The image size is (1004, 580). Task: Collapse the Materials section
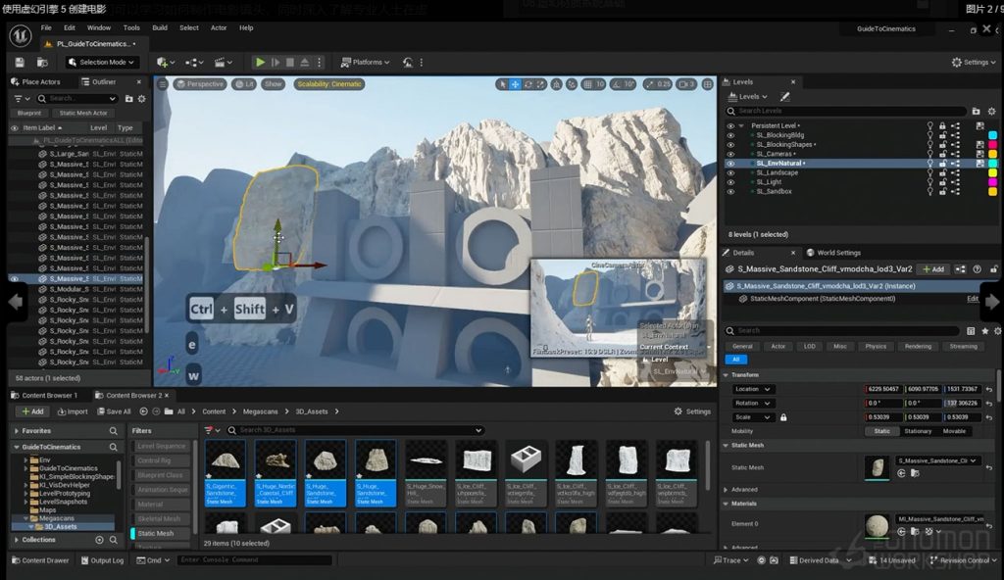tap(726, 504)
